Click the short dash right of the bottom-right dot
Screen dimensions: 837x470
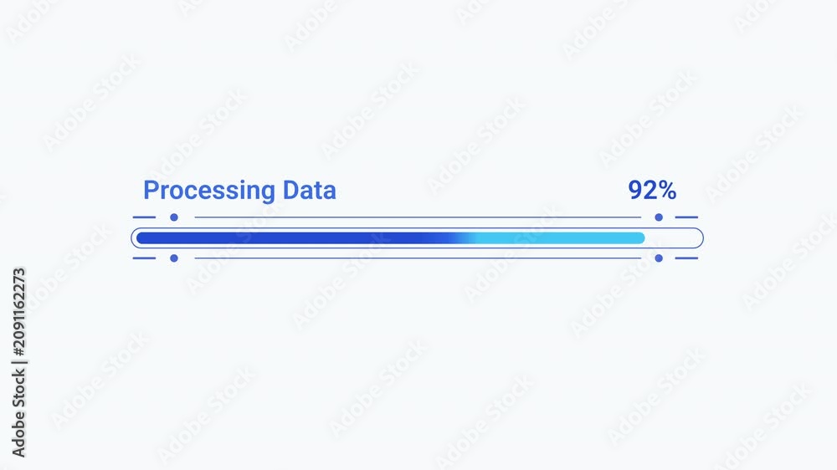pos(686,258)
